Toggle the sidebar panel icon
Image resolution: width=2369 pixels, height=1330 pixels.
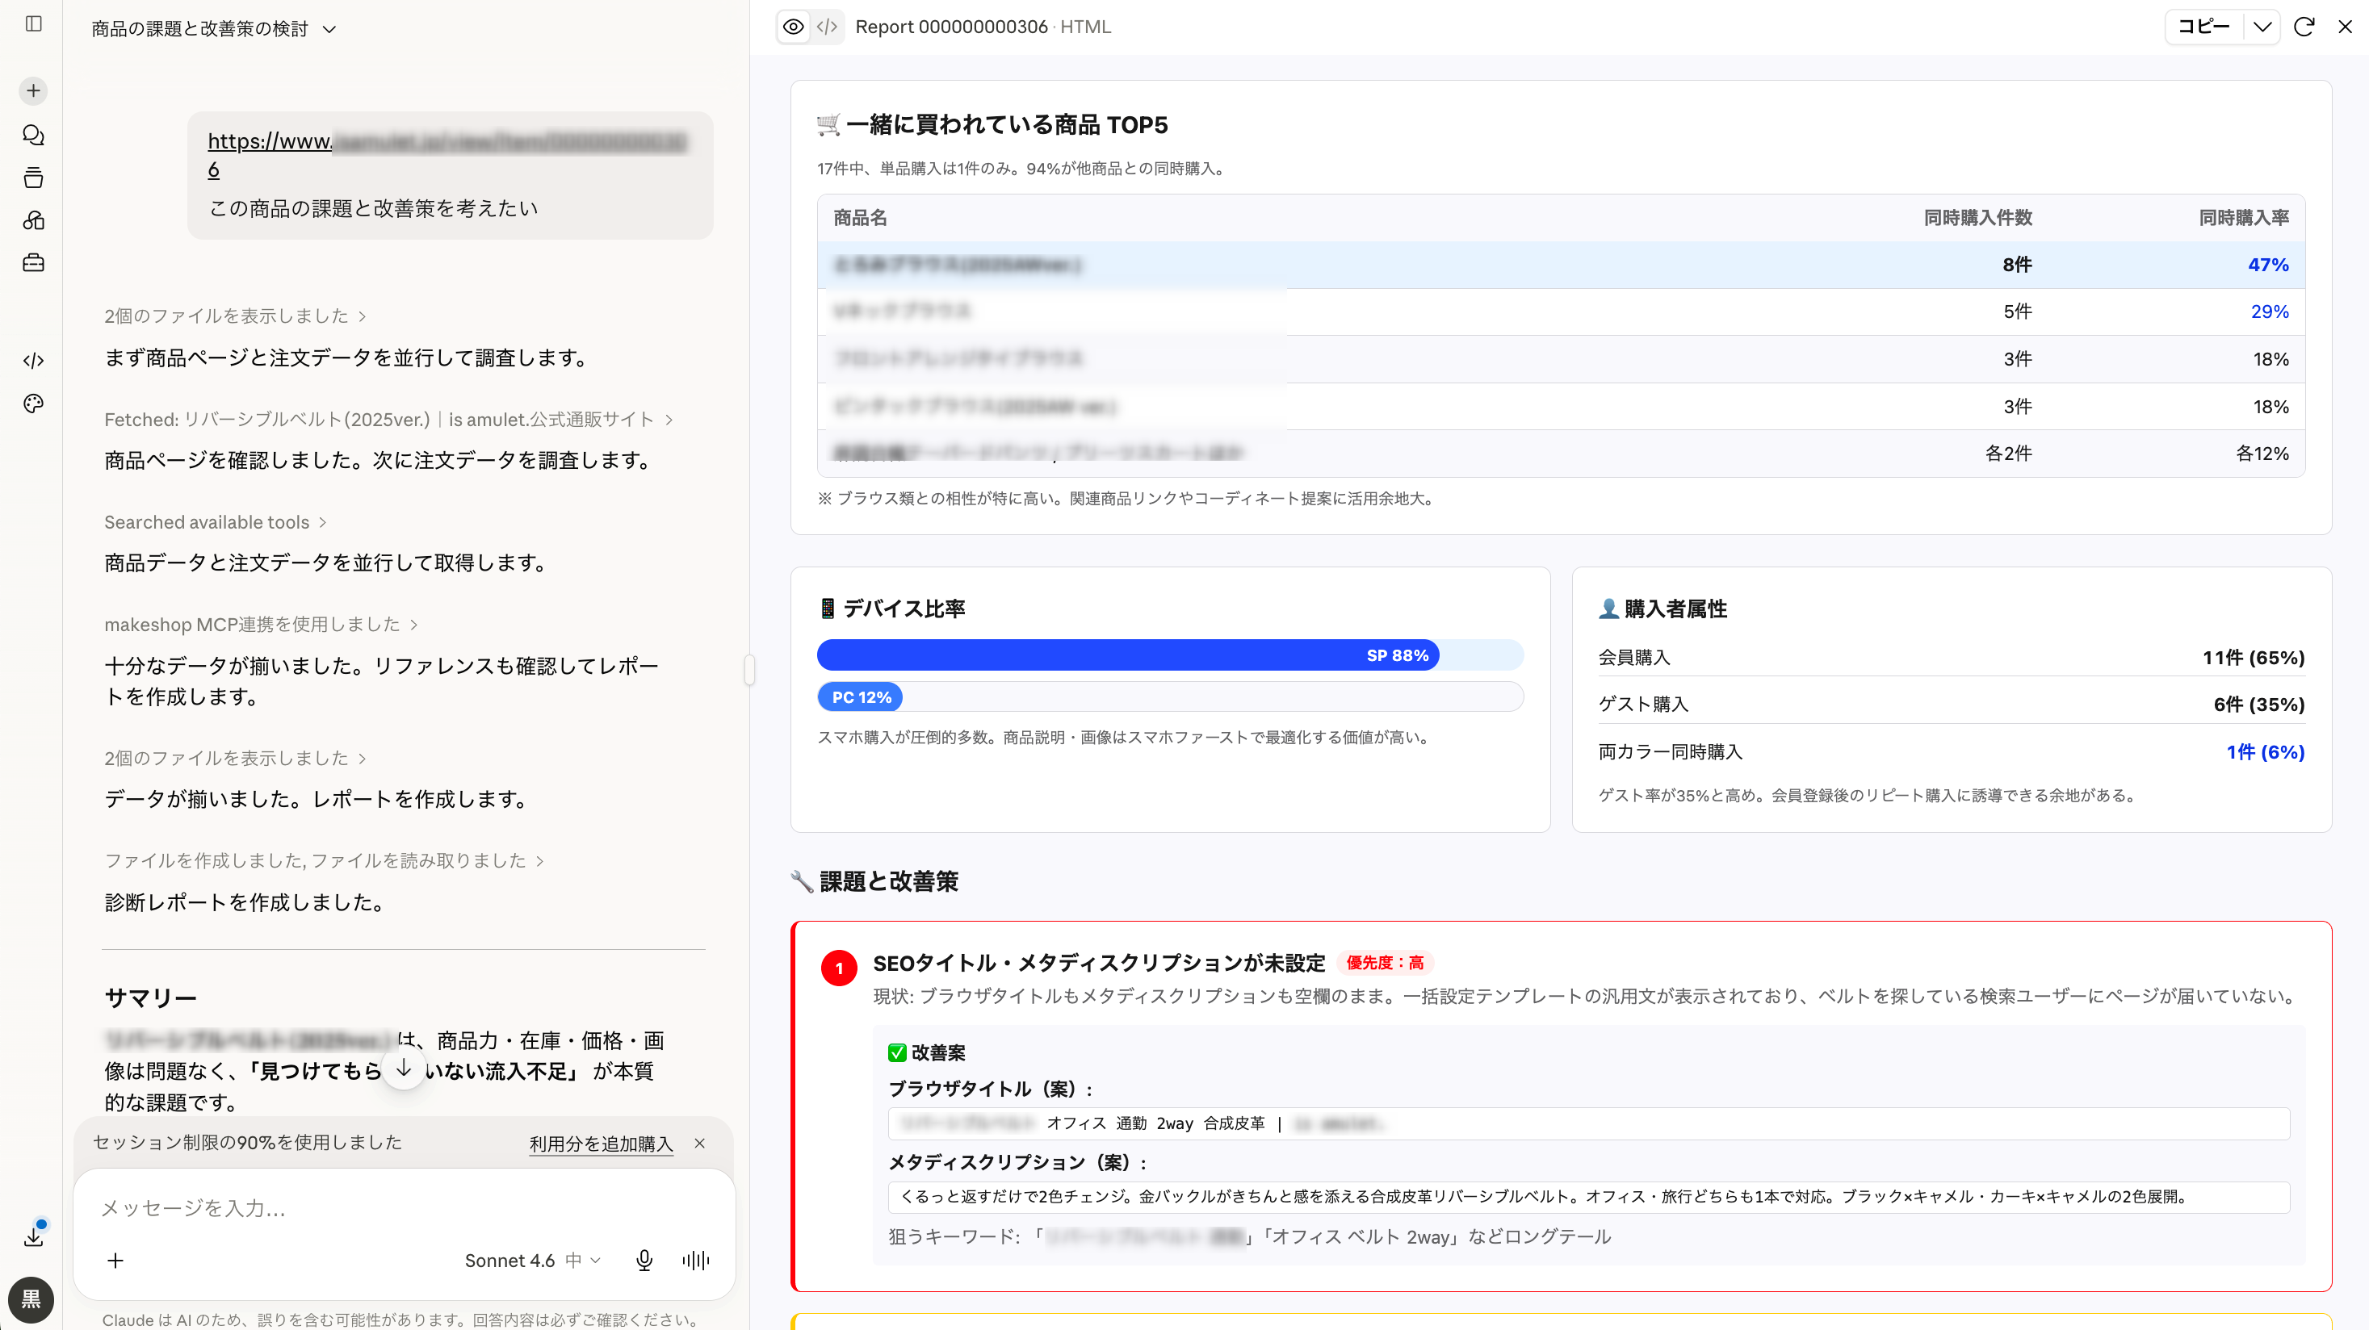34,24
